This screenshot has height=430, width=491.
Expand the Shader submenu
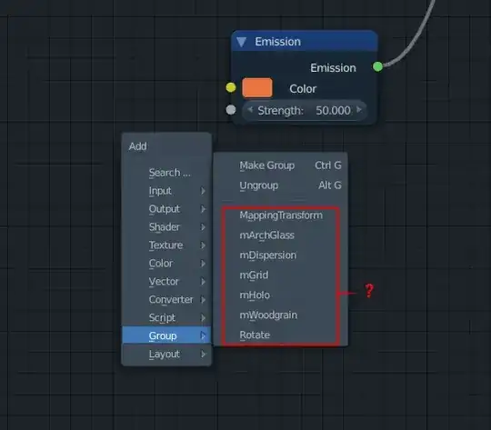click(166, 227)
